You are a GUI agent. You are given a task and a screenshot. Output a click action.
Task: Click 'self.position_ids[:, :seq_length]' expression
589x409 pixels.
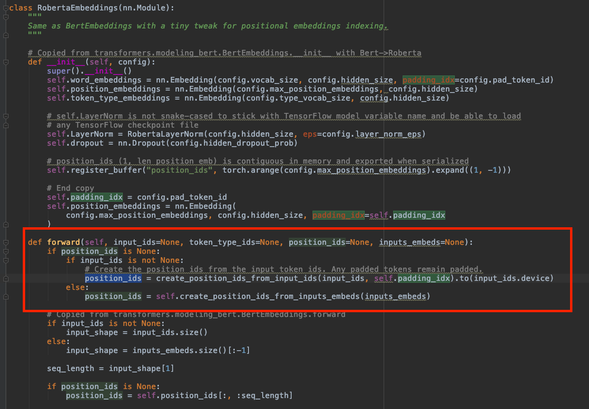coord(215,396)
